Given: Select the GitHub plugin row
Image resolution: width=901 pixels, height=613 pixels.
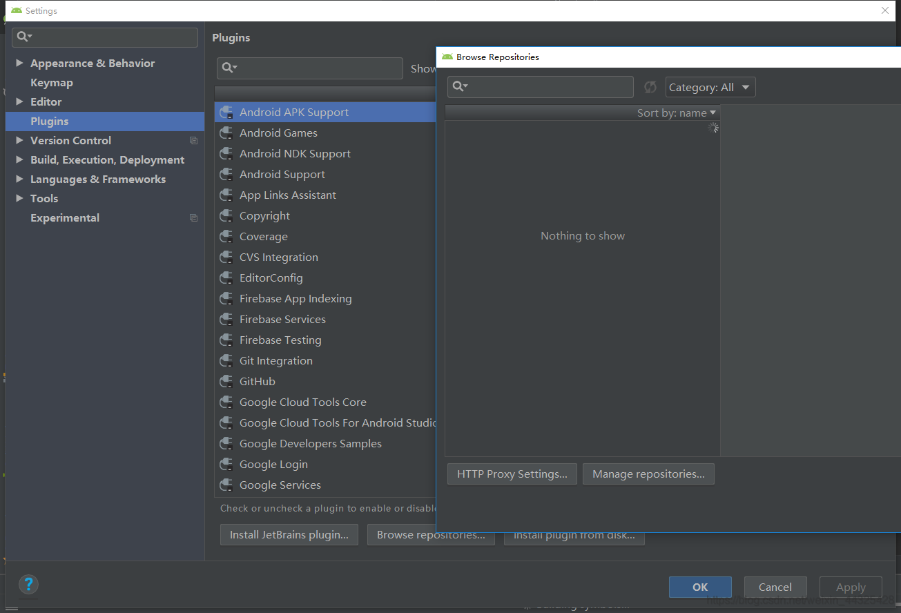Looking at the screenshot, I should (325, 382).
